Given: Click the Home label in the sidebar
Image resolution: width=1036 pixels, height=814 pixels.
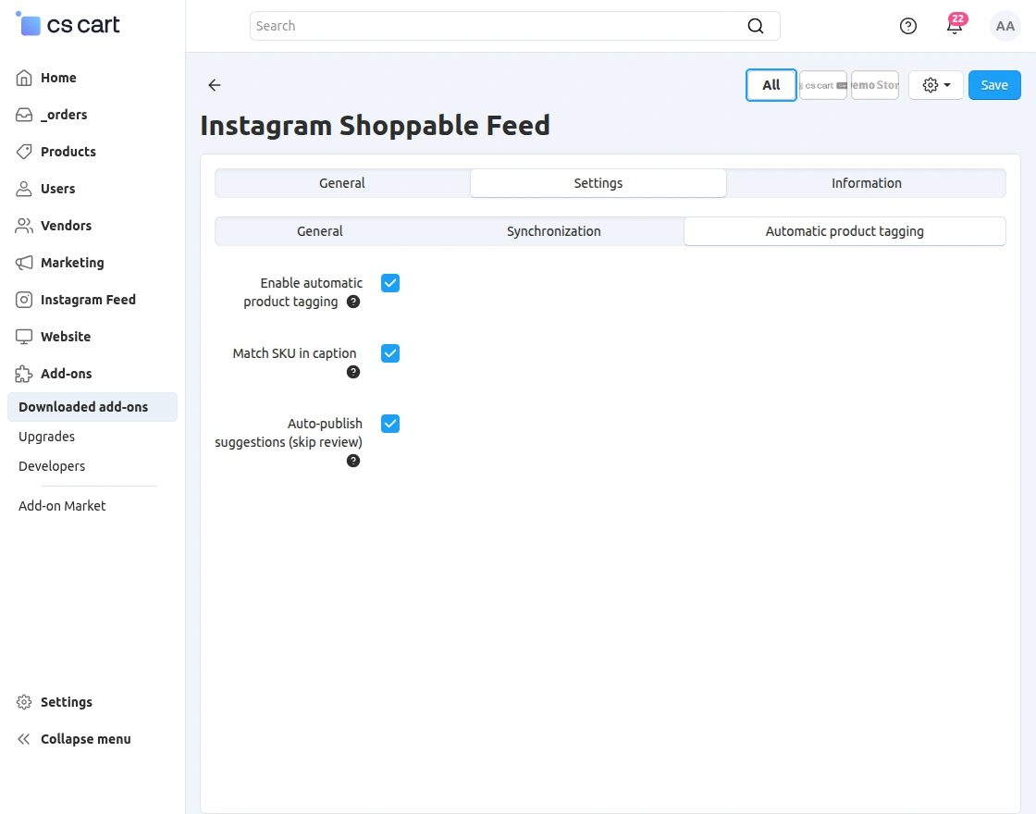Looking at the screenshot, I should coord(58,78).
